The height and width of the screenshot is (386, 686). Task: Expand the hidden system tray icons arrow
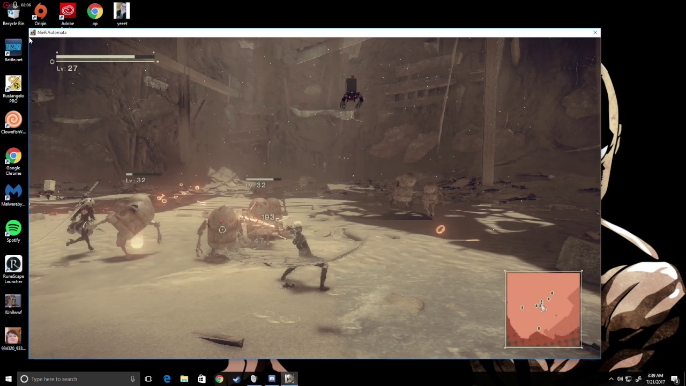611,379
